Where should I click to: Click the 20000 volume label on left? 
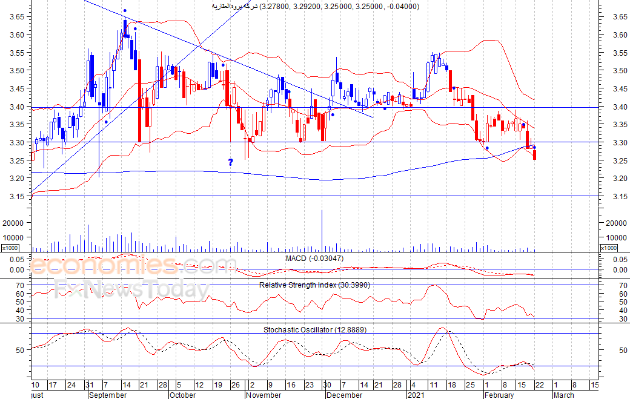pyautogui.click(x=13, y=223)
